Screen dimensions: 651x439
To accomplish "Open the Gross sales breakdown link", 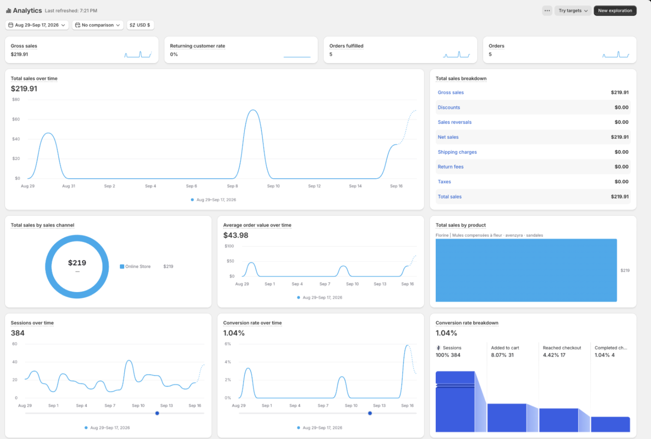I will tap(451, 92).
